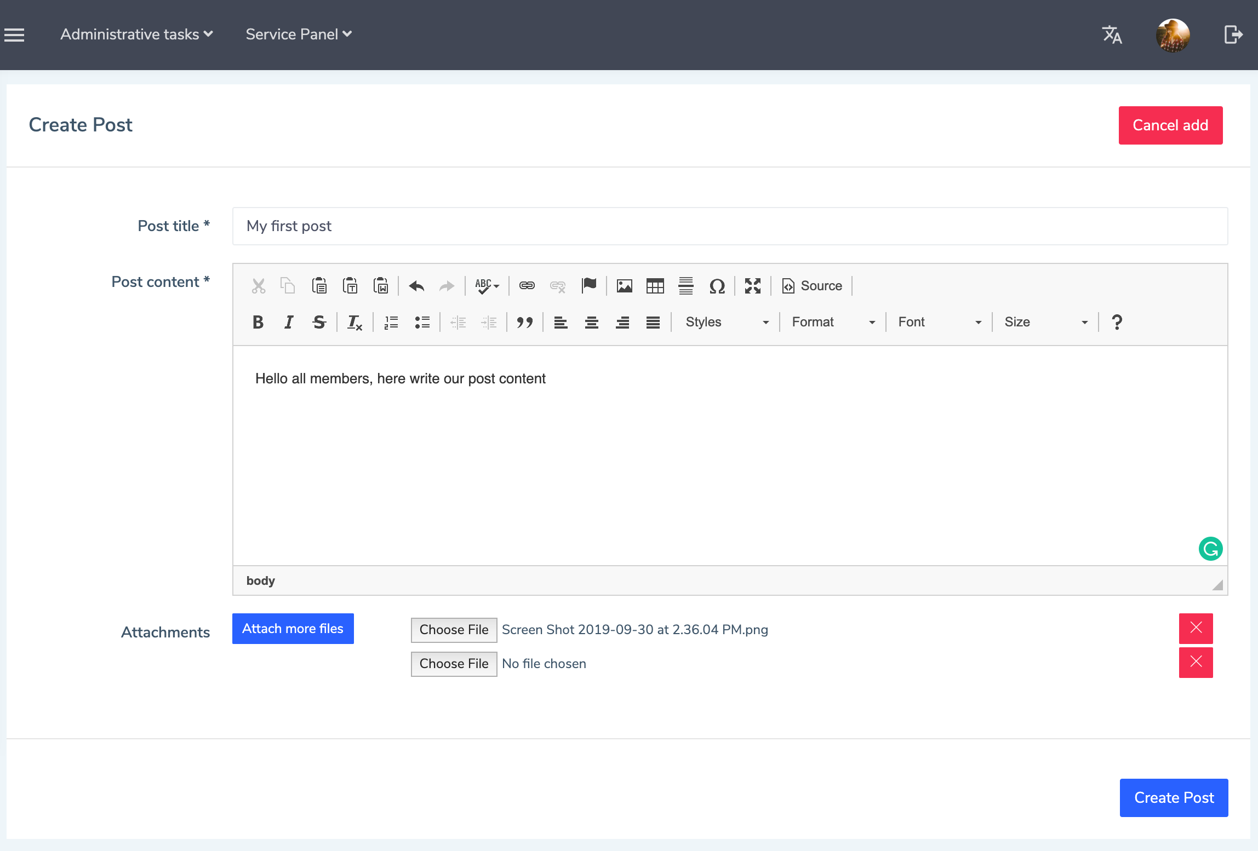1258x851 pixels.
Task: Remove the Screen Shot png attachment
Action: pos(1196,628)
